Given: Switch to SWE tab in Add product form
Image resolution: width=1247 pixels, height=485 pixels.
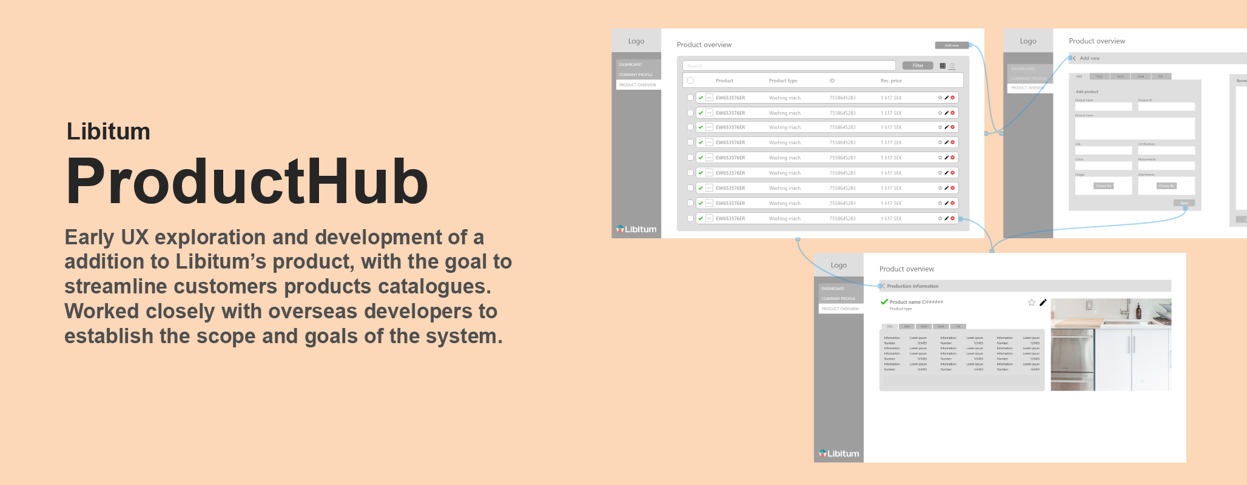Looking at the screenshot, I should (x=1079, y=76).
